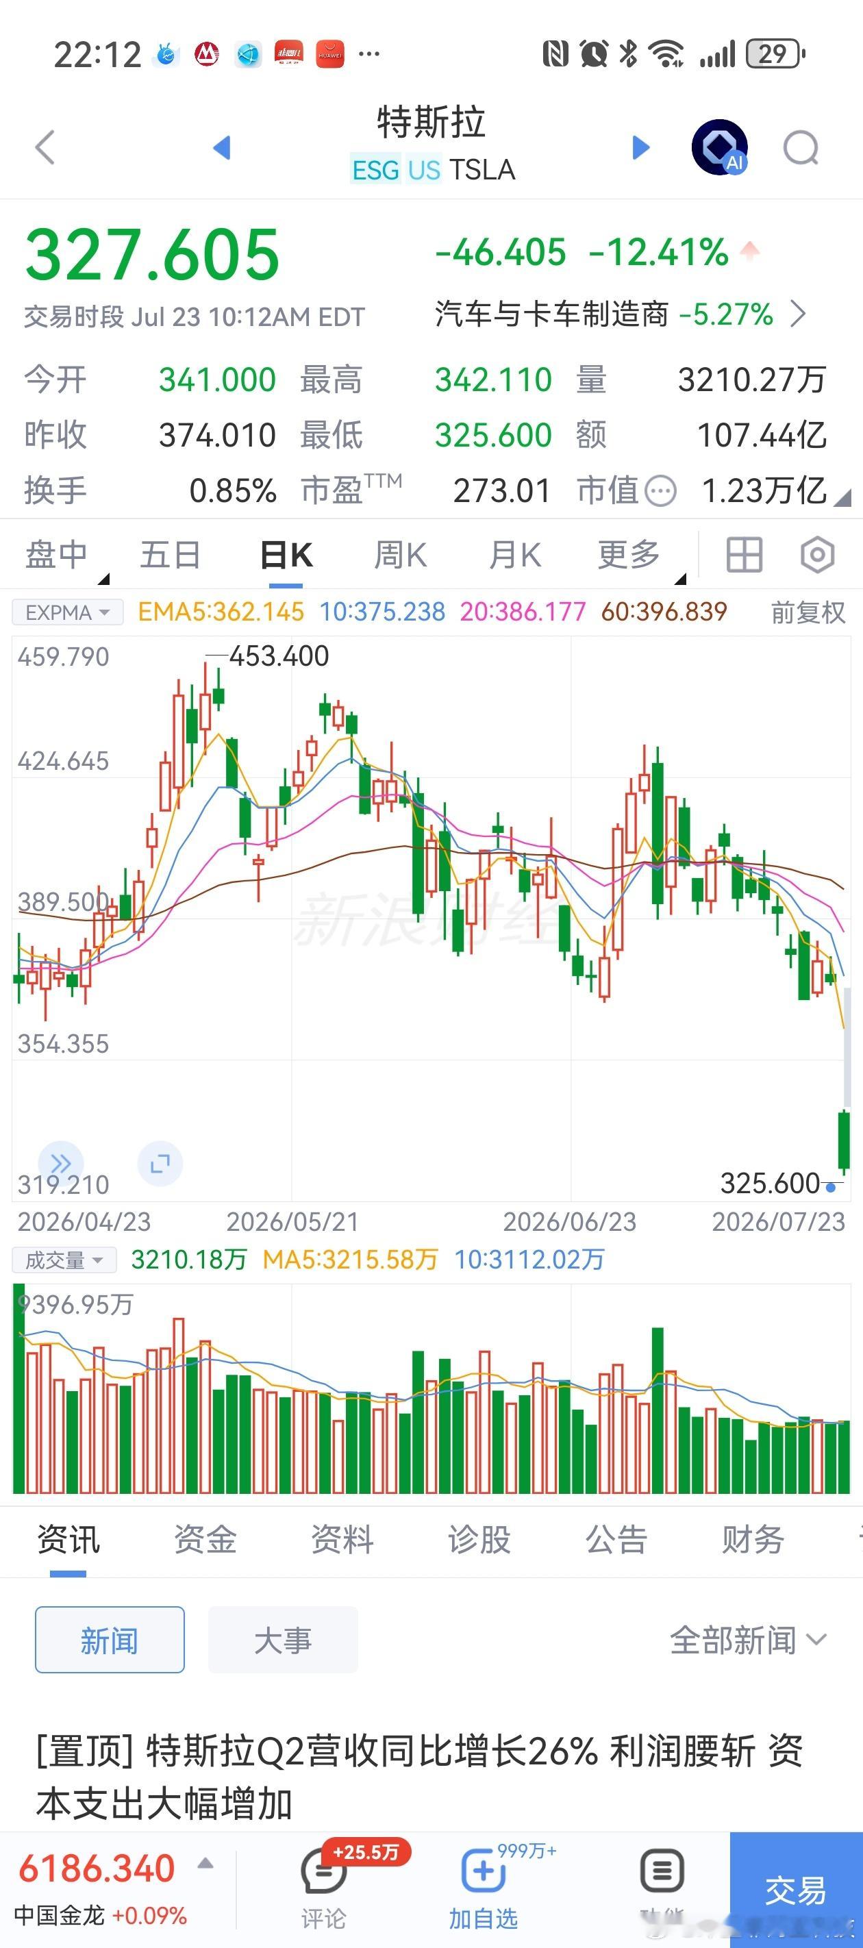This screenshot has width=863, height=1948.
Task: Switch to the 财务 tab
Action: pos(753,1540)
